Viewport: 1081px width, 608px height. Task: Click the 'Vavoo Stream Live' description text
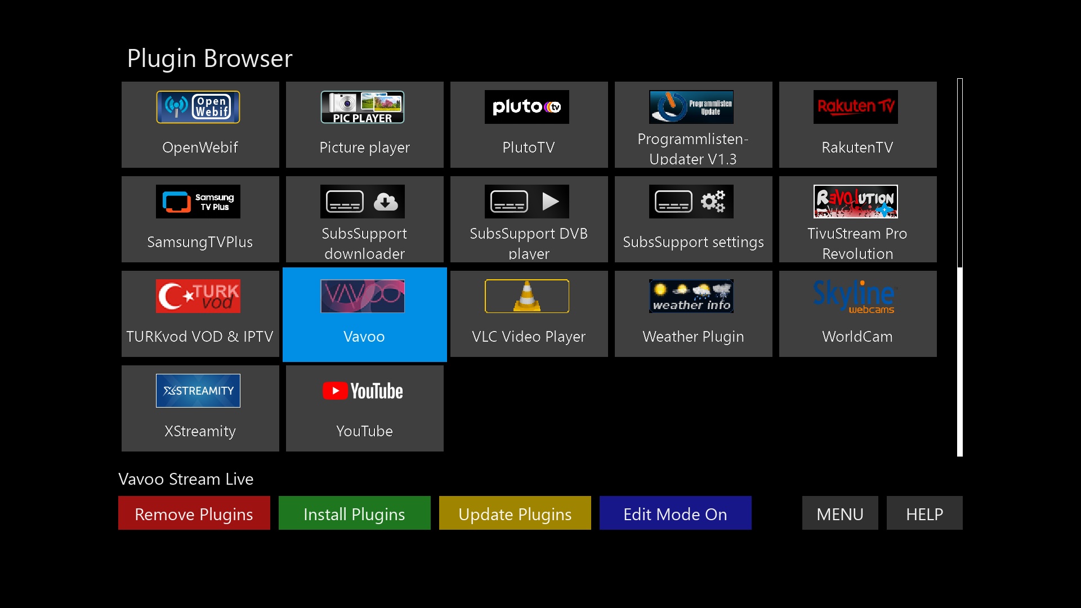tap(186, 479)
